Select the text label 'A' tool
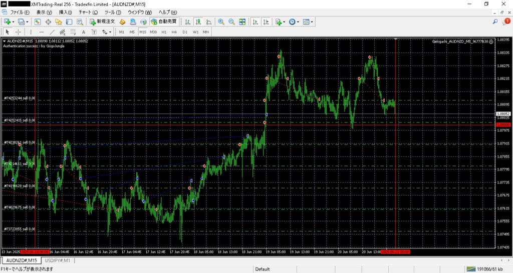The width and height of the screenshot is (513, 273). [x=84, y=32]
